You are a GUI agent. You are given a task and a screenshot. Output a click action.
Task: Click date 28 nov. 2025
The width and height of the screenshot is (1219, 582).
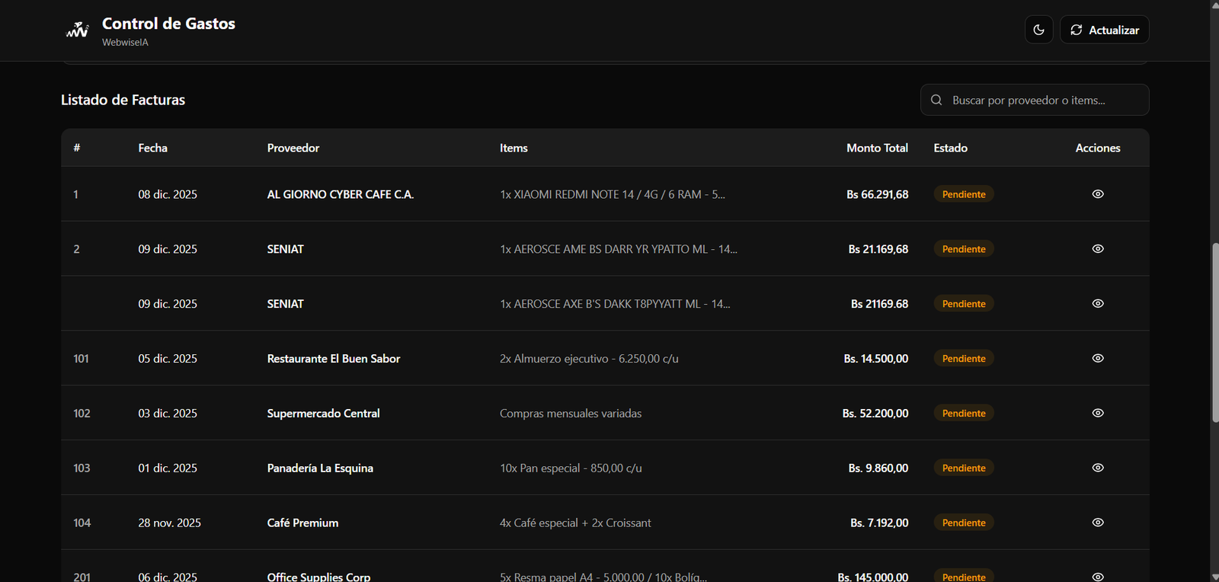point(169,523)
